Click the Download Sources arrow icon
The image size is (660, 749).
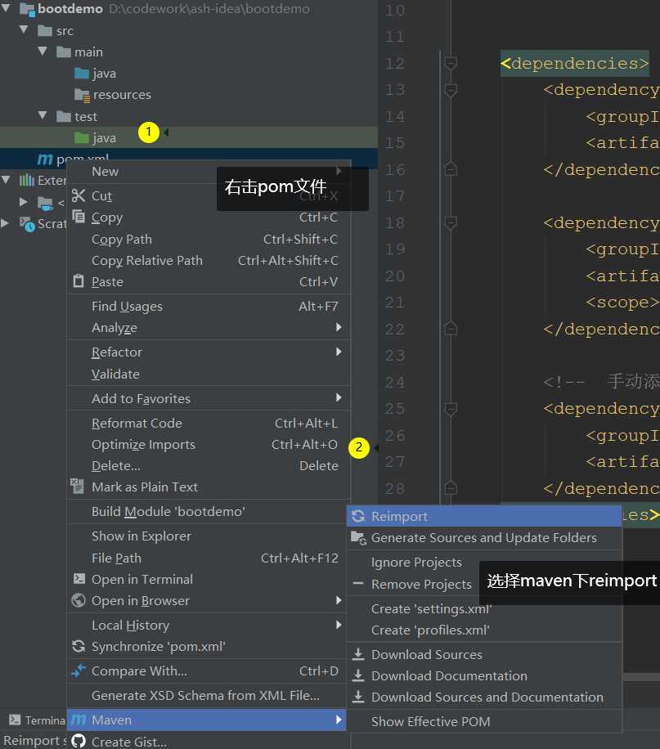click(x=358, y=654)
